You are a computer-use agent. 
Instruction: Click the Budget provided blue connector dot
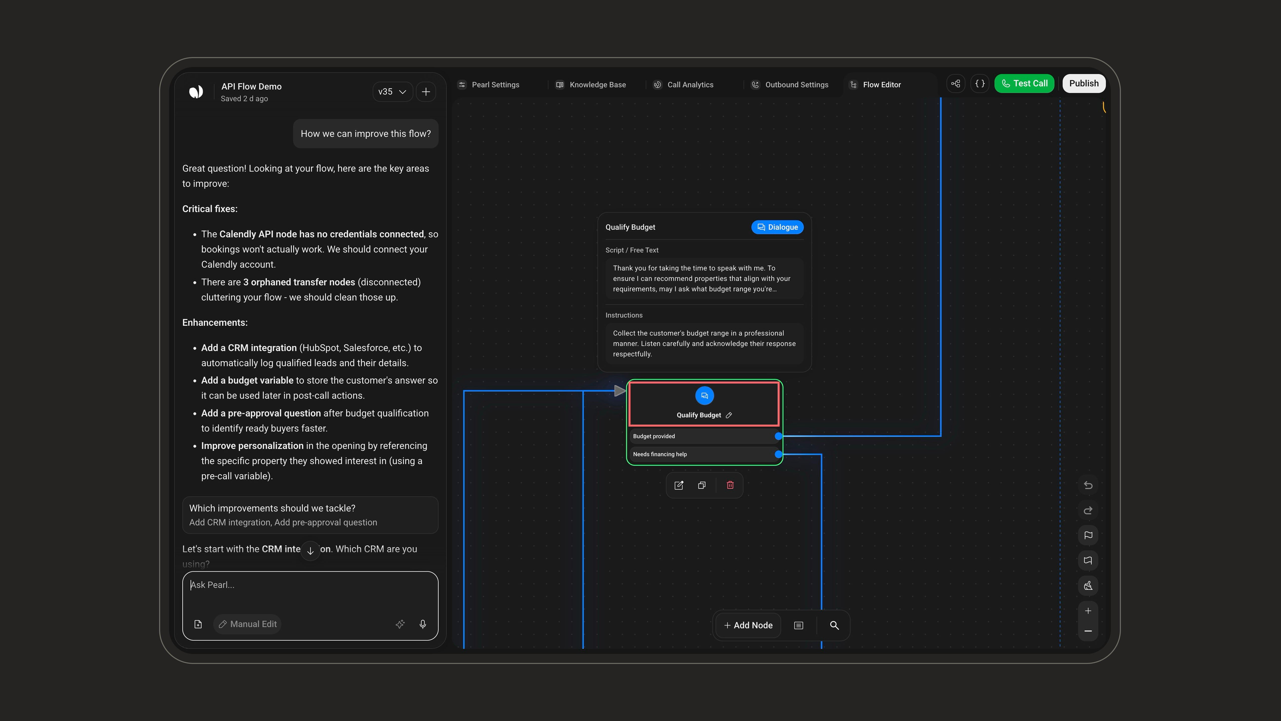pyautogui.click(x=778, y=436)
